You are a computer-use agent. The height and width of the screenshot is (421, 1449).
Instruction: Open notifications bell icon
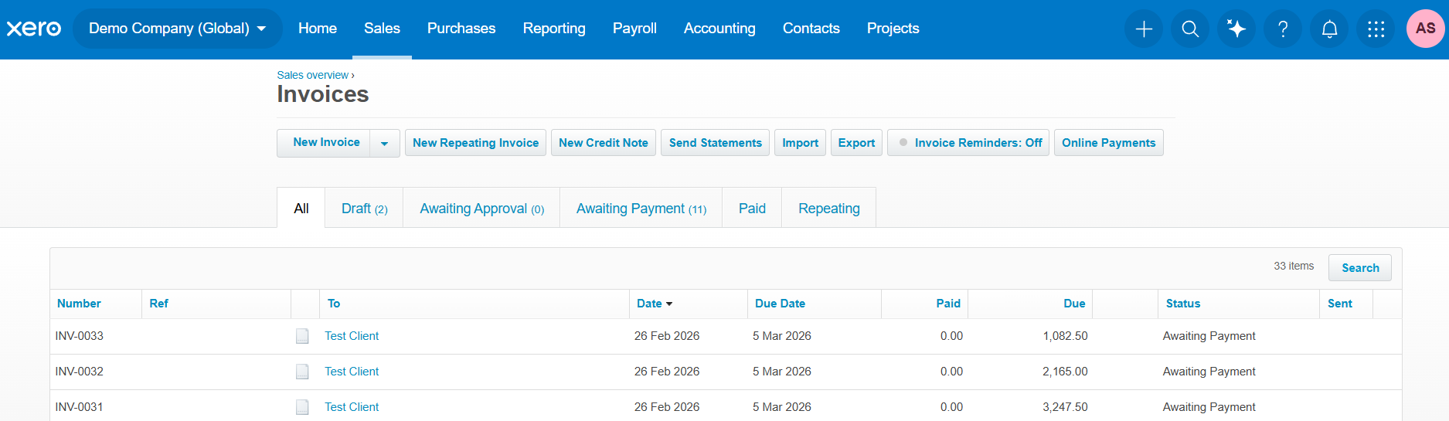1329,29
